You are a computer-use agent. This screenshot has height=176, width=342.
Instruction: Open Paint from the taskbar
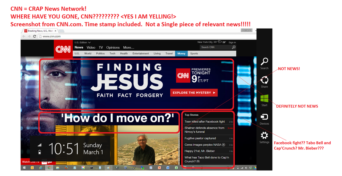pyautogui.click(x=109, y=168)
